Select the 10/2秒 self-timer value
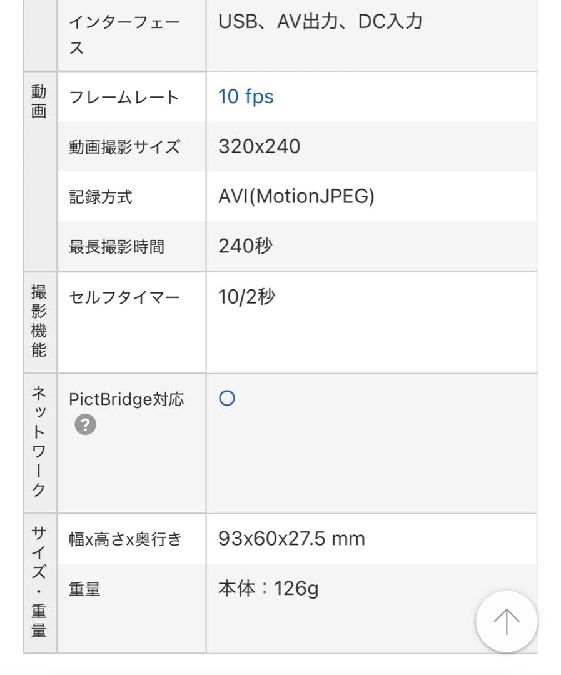Screen dimensions: 561x675 click(x=246, y=297)
